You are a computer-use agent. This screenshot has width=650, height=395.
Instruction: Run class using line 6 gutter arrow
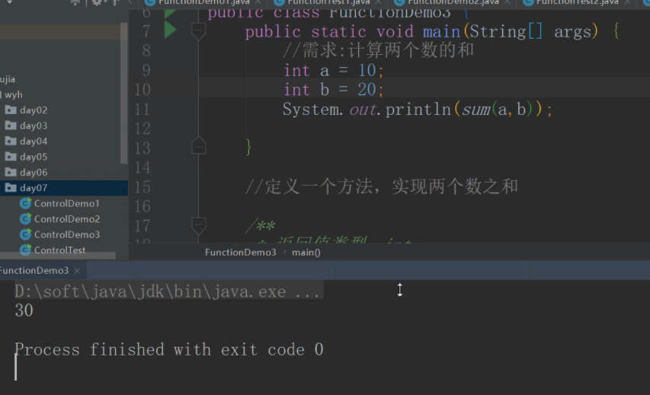click(x=171, y=13)
